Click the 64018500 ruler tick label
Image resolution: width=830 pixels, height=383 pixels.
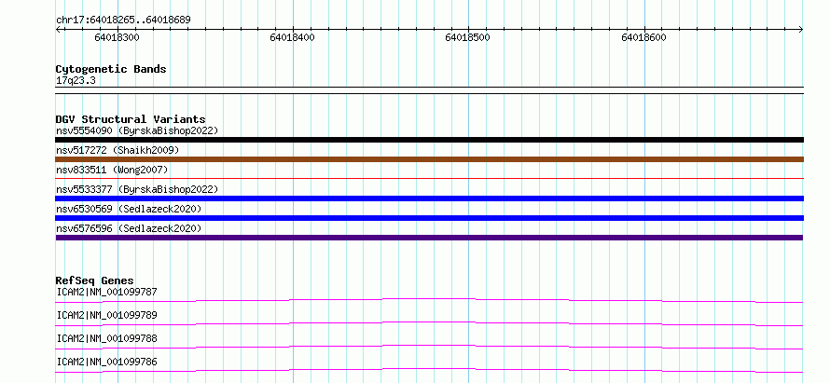[x=468, y=37]
